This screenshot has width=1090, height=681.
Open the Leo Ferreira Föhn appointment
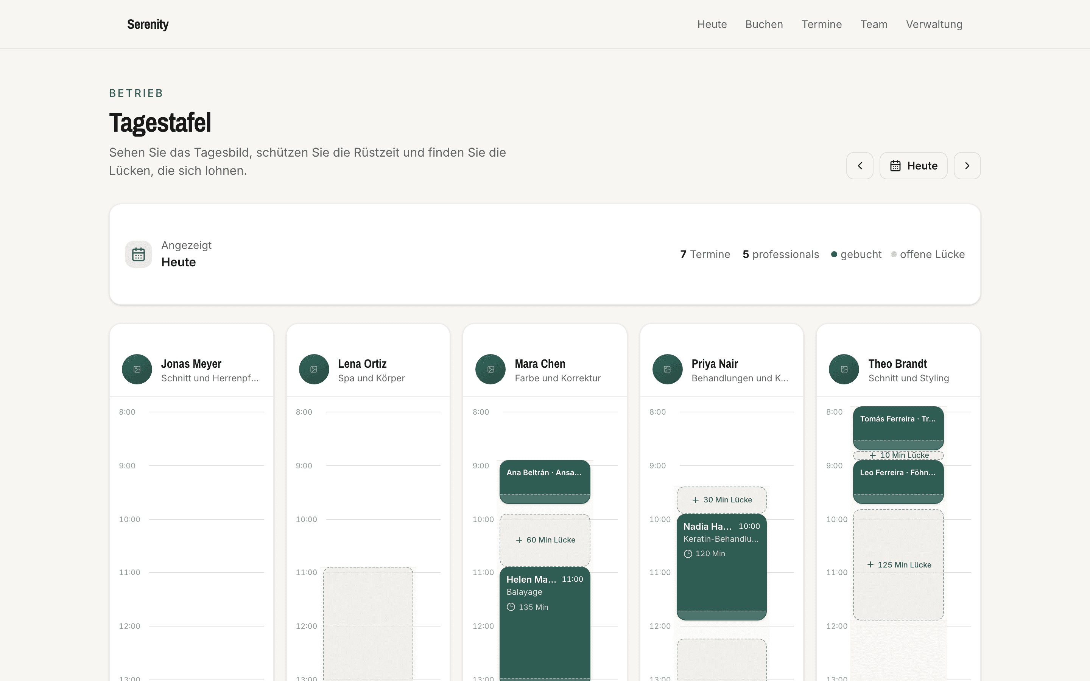coord(898,482)
